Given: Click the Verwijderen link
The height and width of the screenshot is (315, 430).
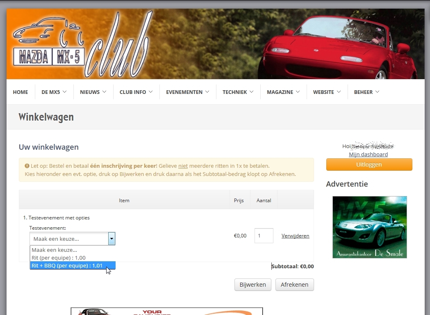Looking at the screenshot, I should point(296,236).
